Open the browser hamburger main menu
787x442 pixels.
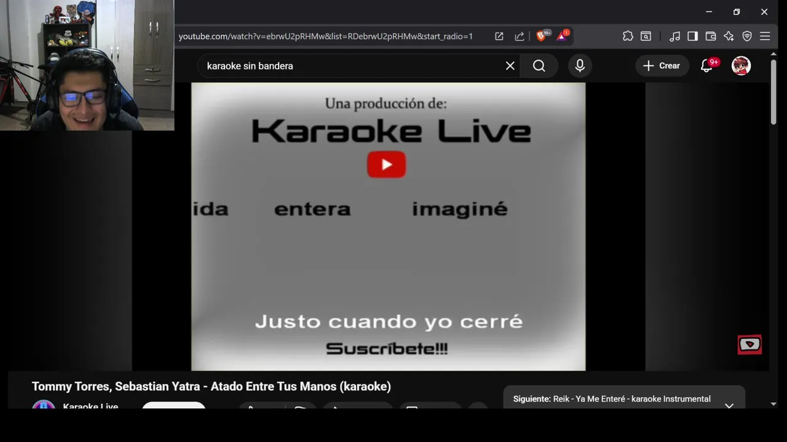click(x=765, y=36)
